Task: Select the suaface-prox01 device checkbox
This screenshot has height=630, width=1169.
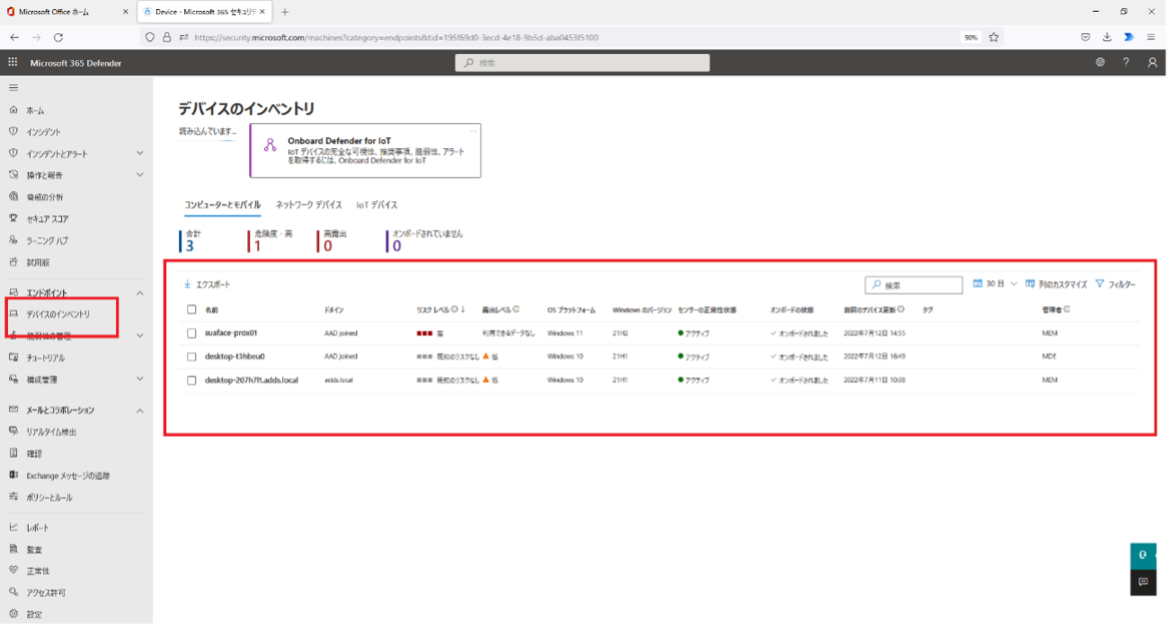Action: pyautogui.click(x=191, y=333)
